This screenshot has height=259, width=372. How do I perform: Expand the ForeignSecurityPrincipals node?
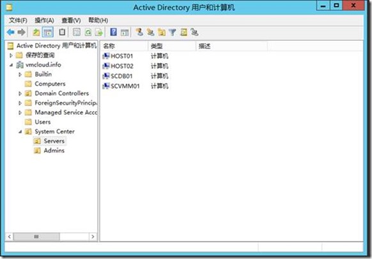click(20, 103)
